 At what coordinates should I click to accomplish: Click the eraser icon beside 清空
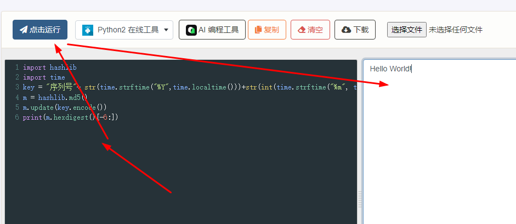(301, 30)
